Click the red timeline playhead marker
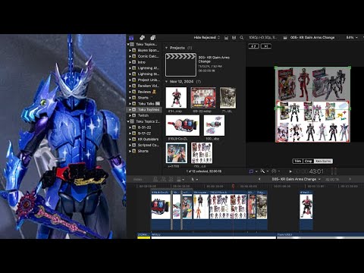Image resolution: width=364 pixels, height=273 pixels. tap(233, 187)
